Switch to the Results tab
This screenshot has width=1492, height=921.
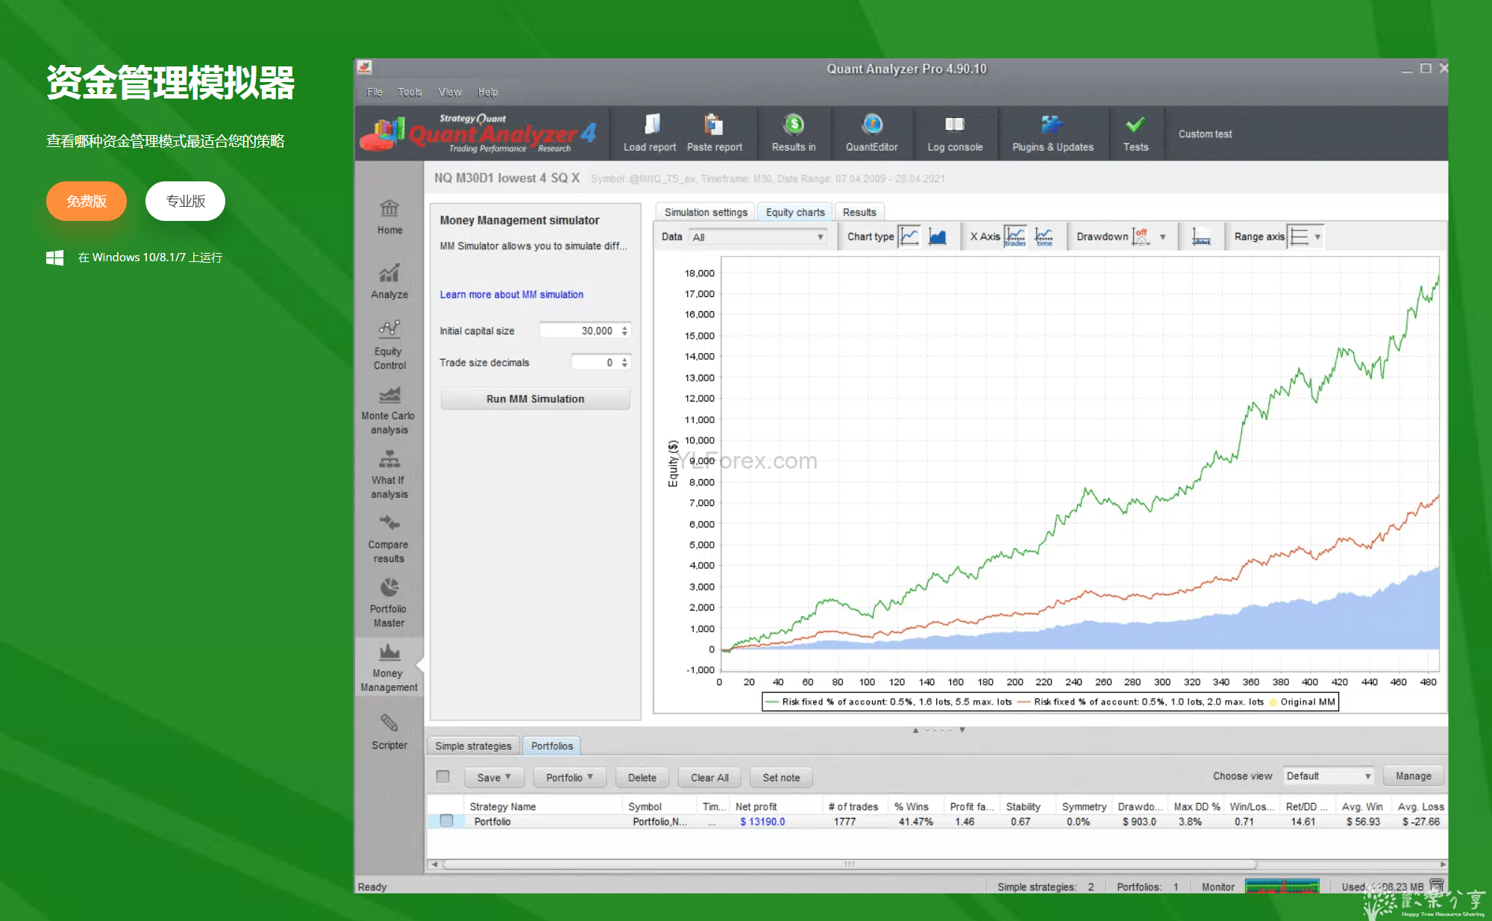(x=859, y=212)
